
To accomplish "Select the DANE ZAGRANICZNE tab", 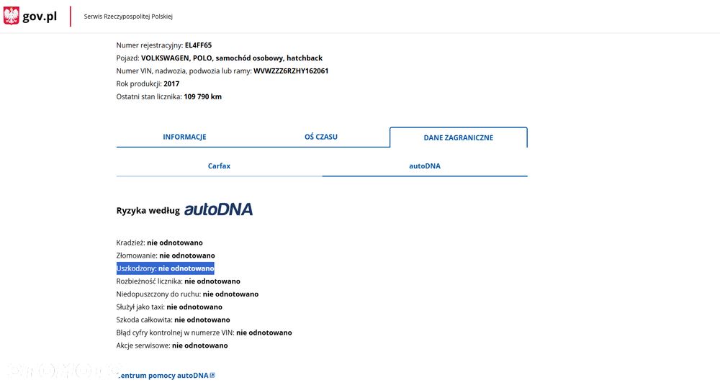I will coord(458,137).
